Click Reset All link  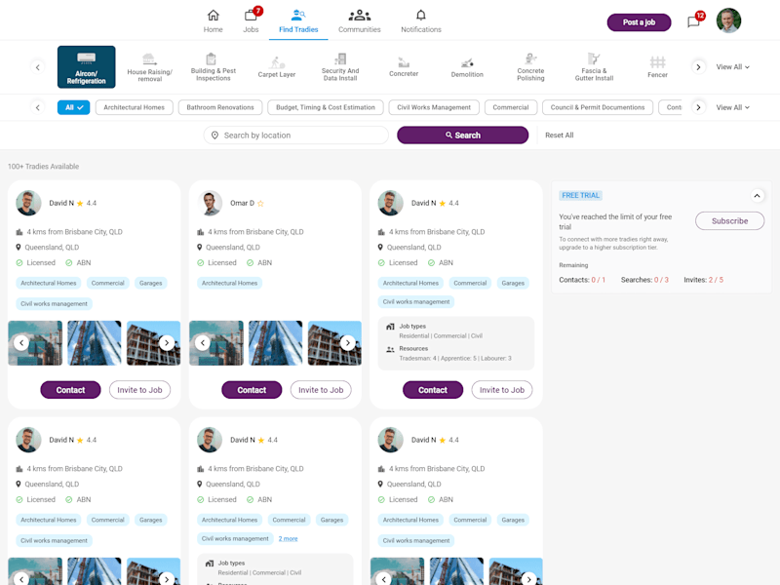559,136
